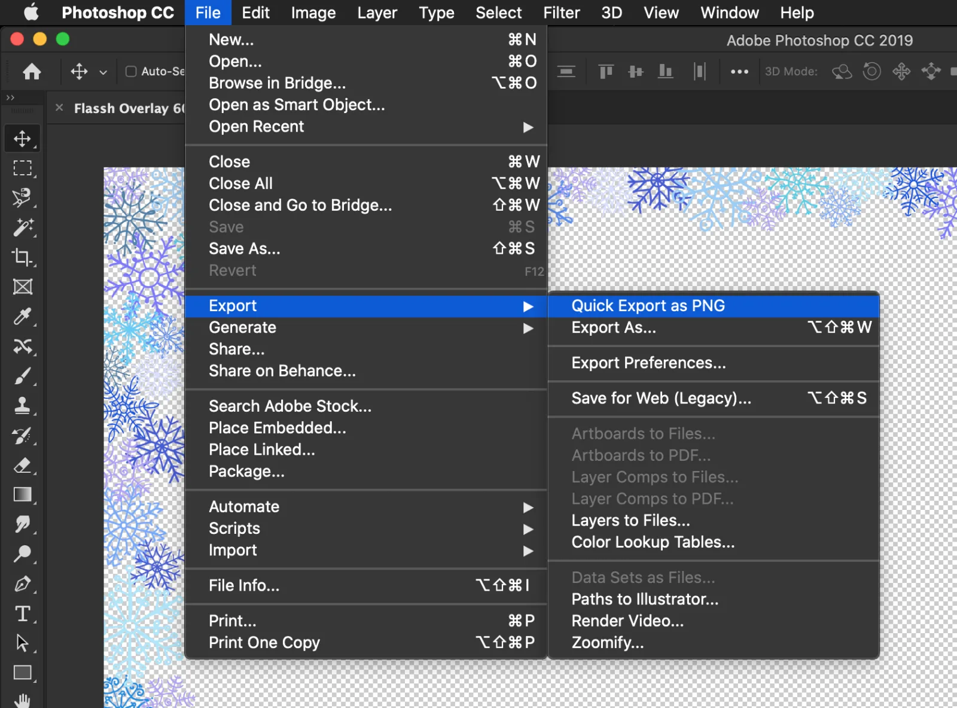
Task: Expand the Automate submenu
Action: coord(366,507)
